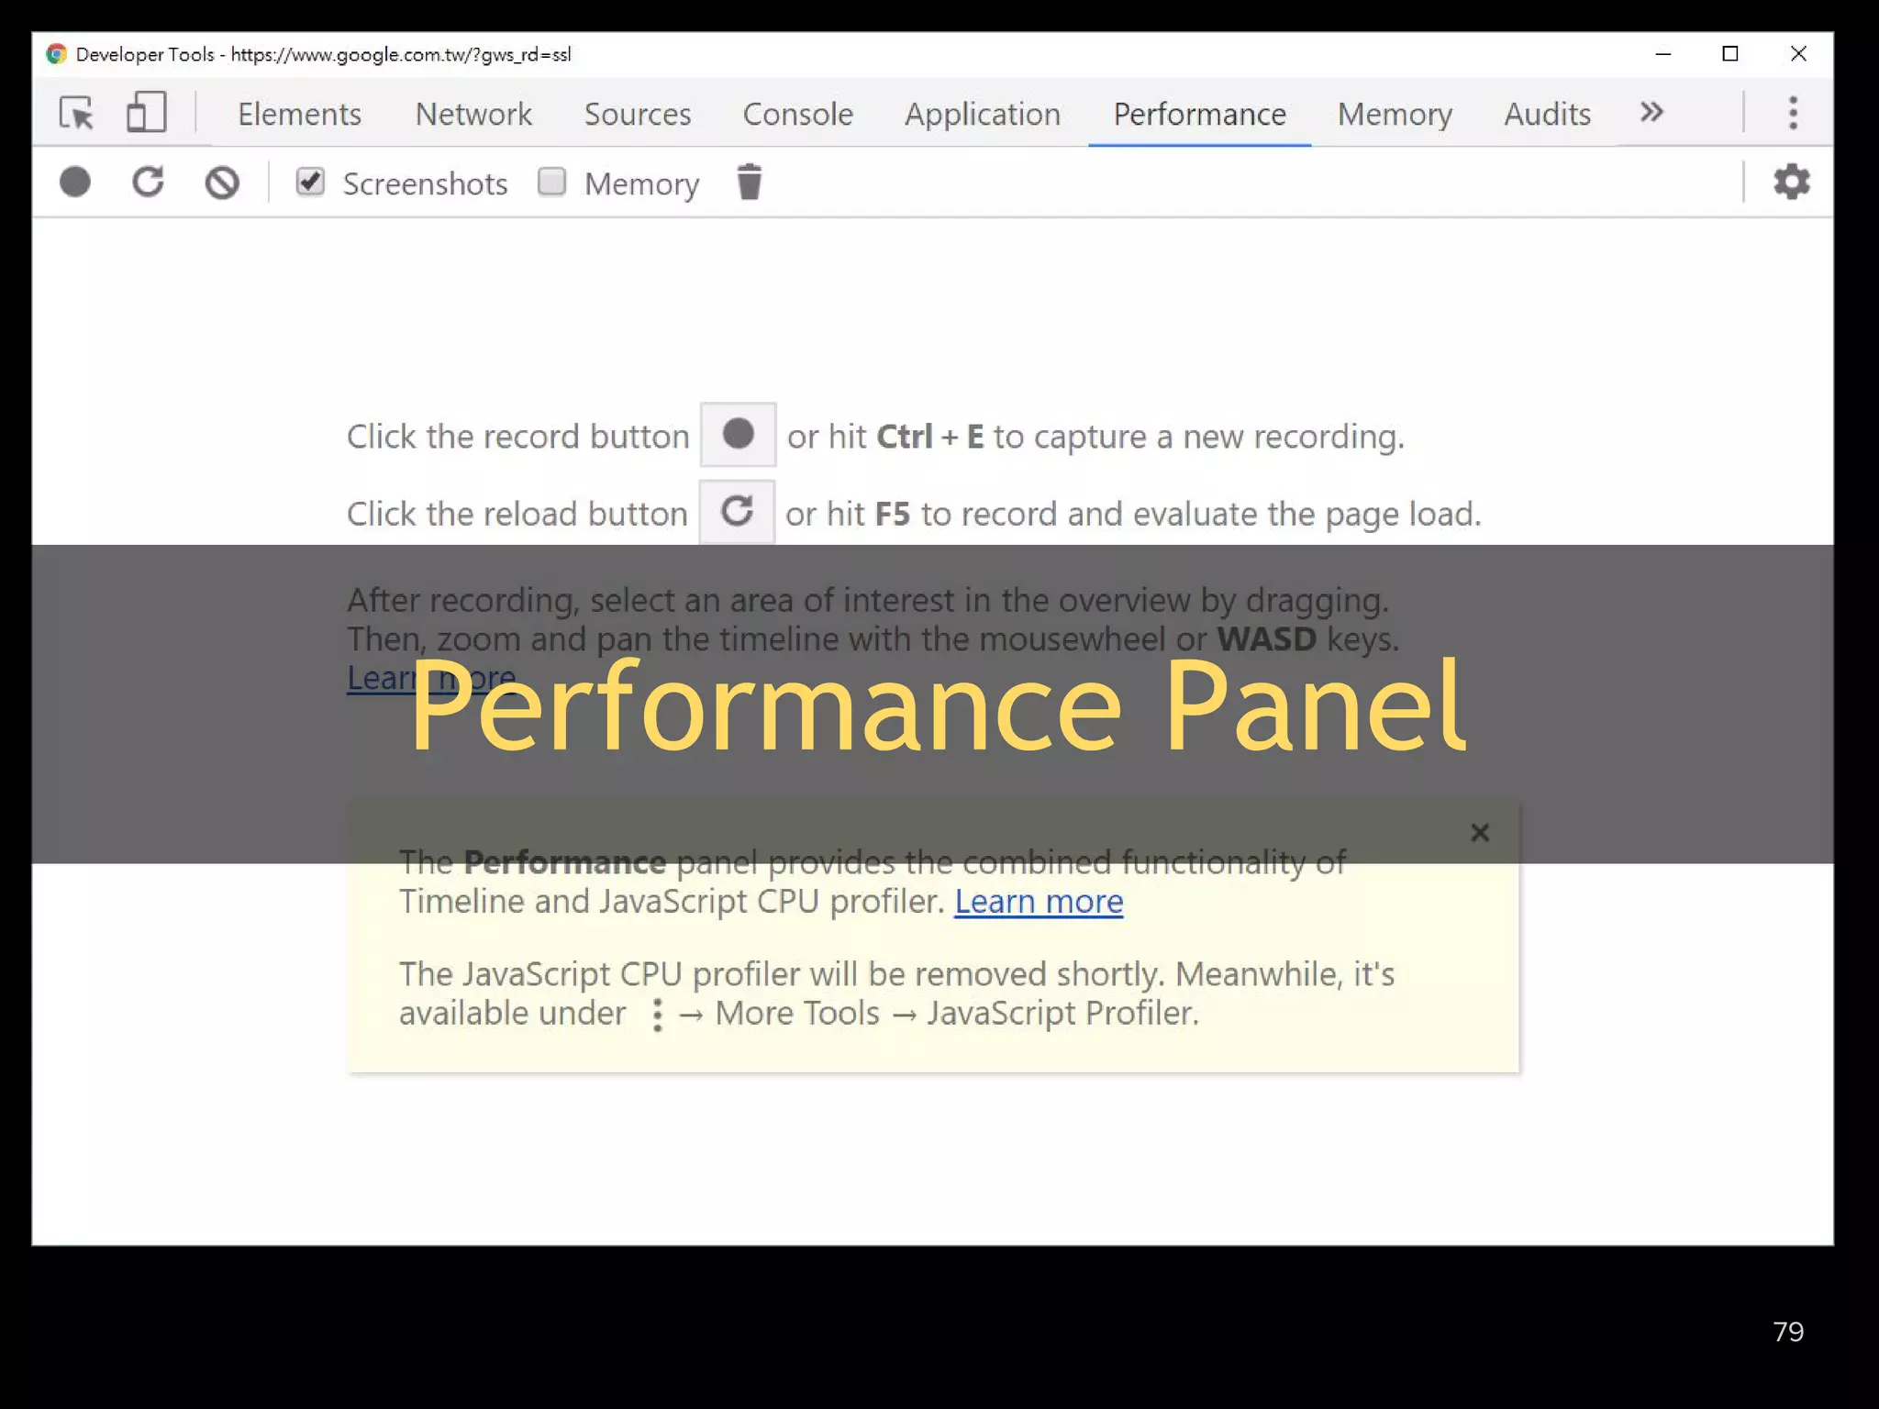Viewport: 1879px width, 1409px height.
Task: Follow the Learn more link about Performance
Action: tap(1038, 902)
